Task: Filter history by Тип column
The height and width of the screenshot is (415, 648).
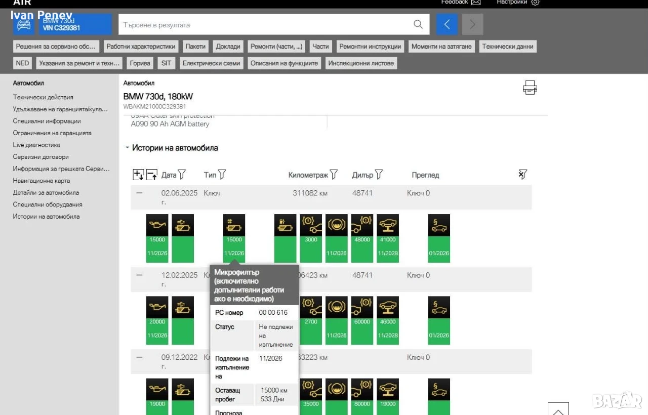Action: tap(221, 175)
